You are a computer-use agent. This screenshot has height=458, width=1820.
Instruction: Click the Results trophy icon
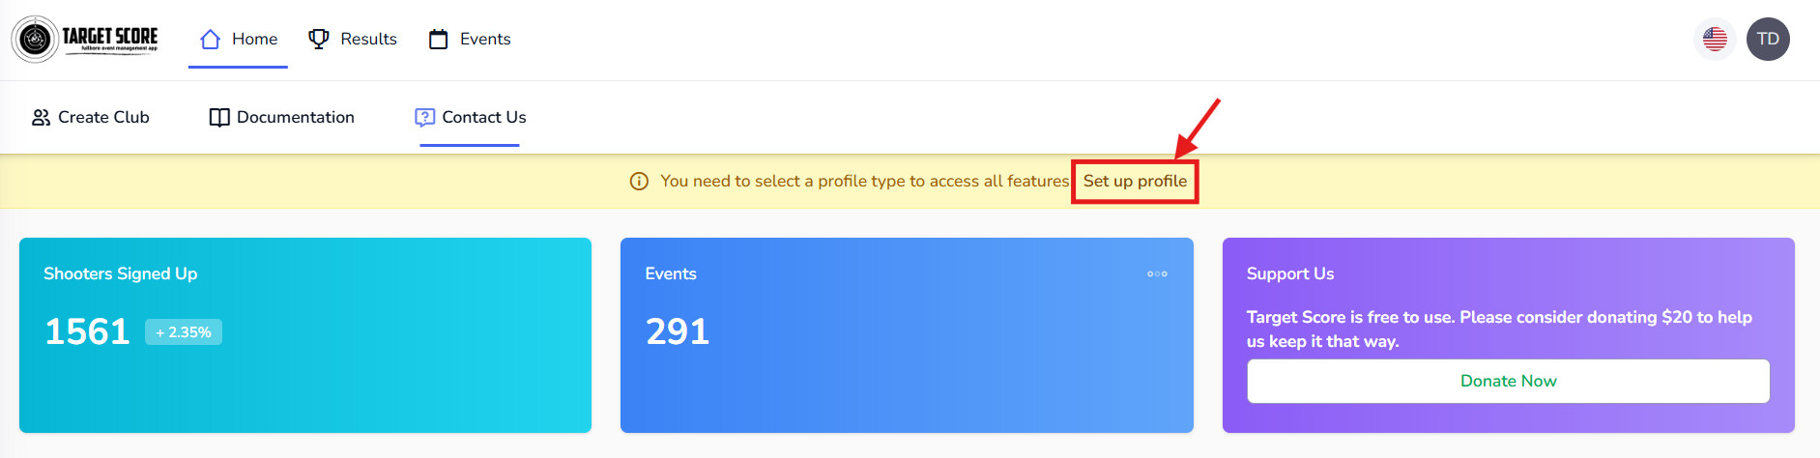point(318,40)
